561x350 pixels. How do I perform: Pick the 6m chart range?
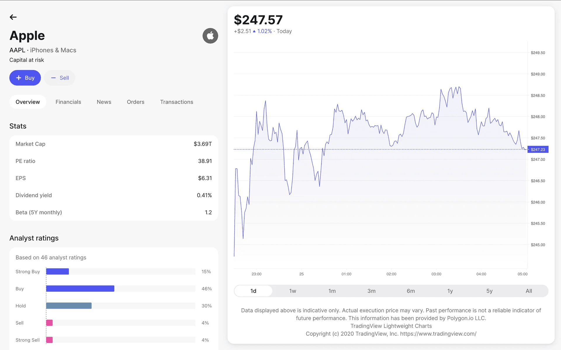[x=411, y=291]
